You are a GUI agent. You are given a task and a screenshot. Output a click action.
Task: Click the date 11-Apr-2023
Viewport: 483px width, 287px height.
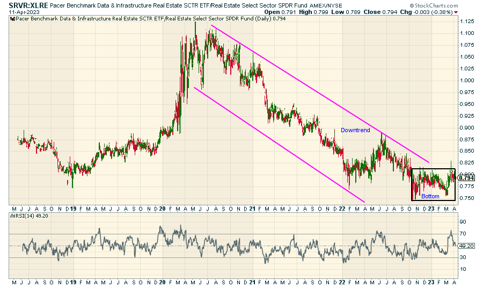[x=24, y=12]
